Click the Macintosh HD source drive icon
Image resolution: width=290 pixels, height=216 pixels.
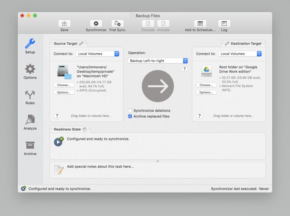[64, 72]
